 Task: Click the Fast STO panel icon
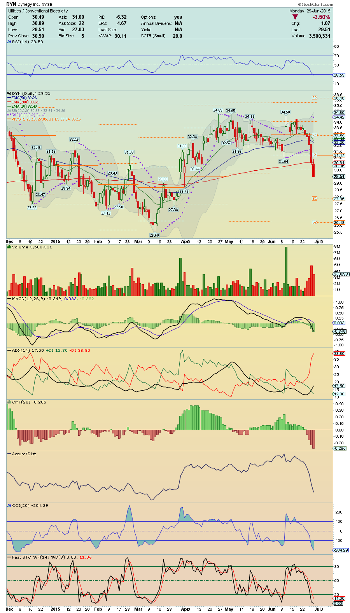[x=9, y=557]
